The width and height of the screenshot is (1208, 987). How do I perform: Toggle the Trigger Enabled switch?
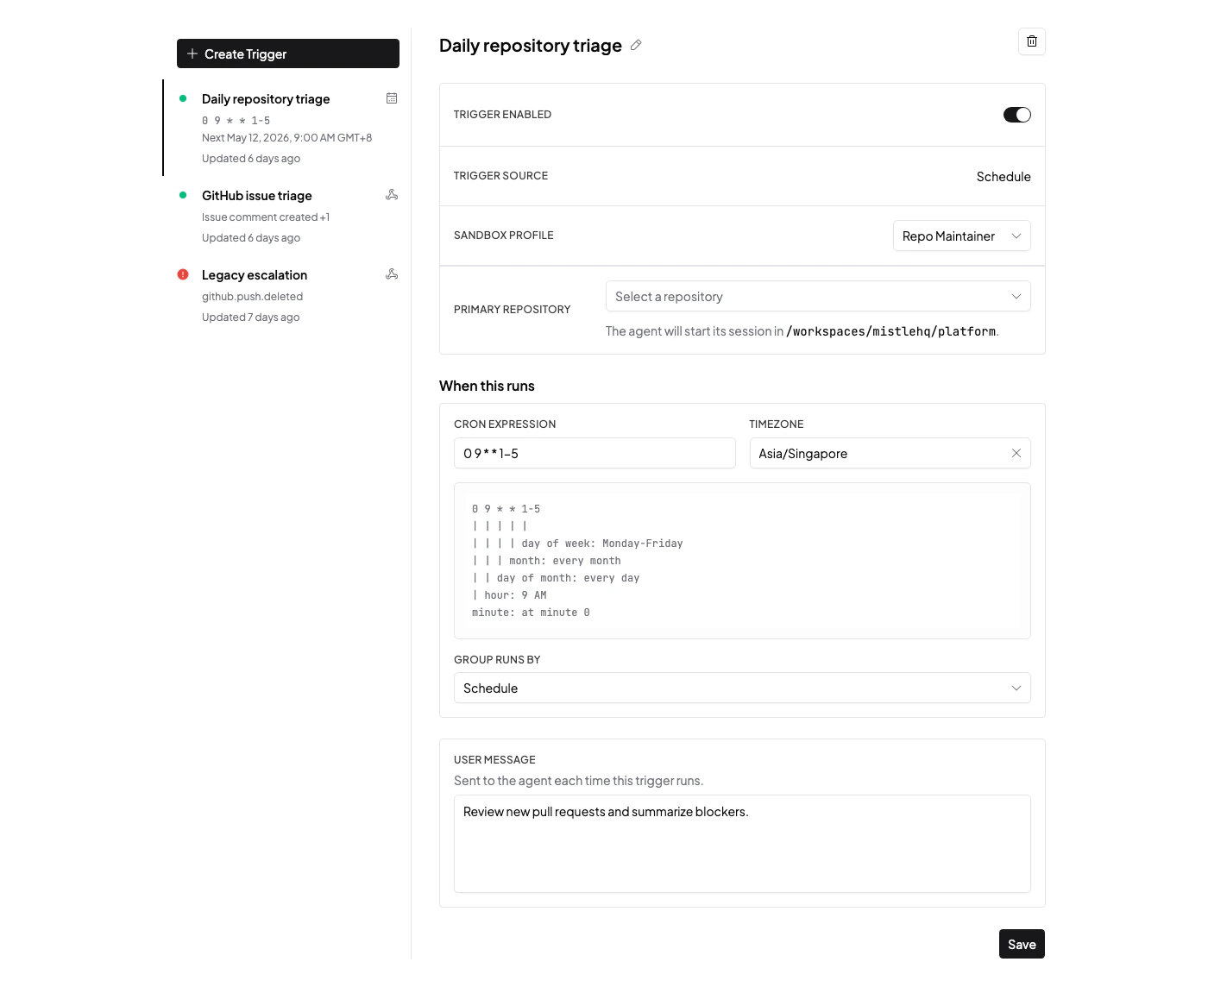click(1017, 115)
